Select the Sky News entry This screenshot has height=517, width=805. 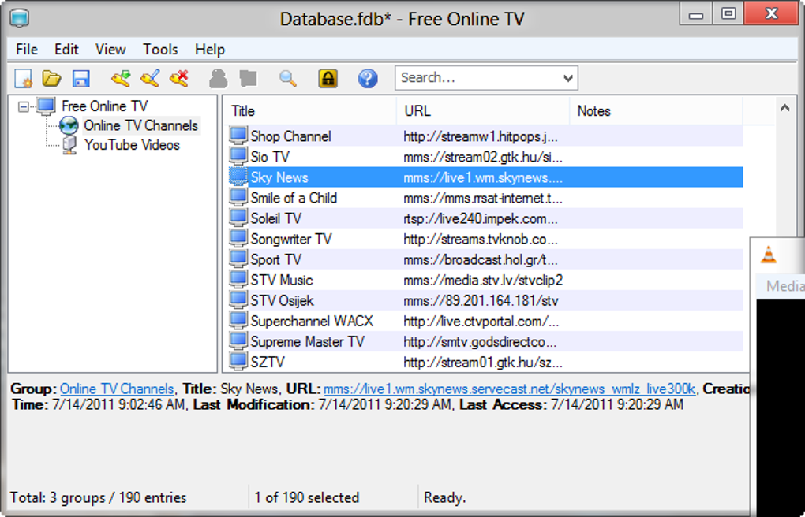pos(485,177)
